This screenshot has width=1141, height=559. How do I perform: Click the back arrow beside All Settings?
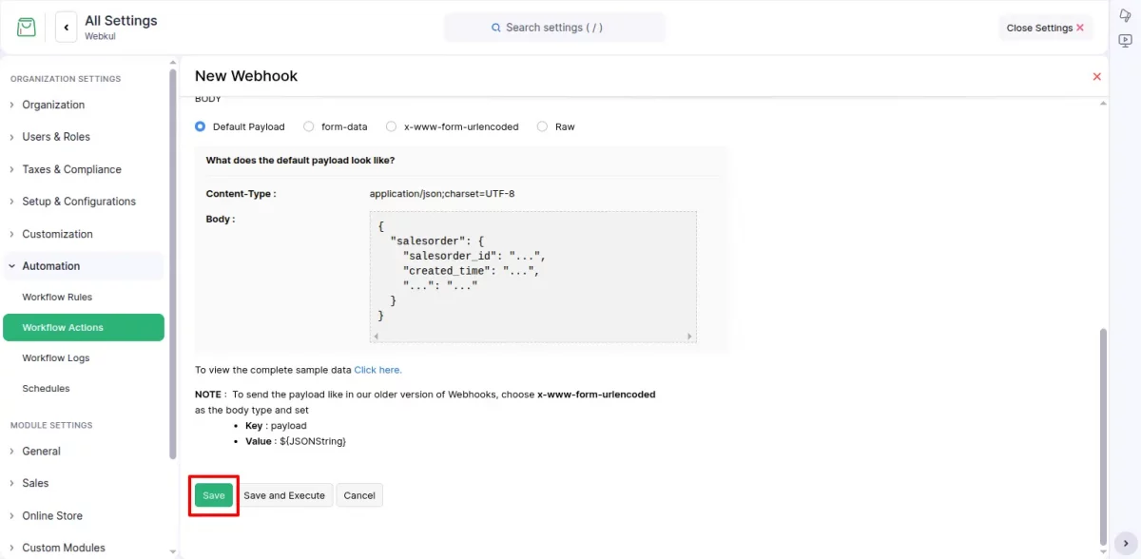(67, 28)
